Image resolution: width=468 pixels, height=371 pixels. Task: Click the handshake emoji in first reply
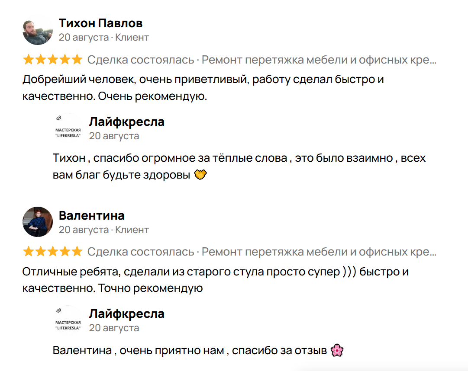pos(200,175)
